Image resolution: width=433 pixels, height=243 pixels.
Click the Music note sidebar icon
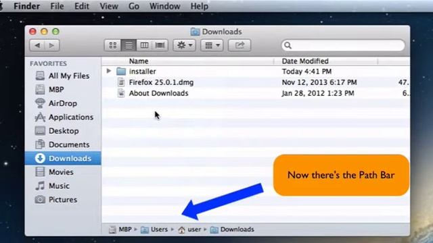click(x=40, y=186)
